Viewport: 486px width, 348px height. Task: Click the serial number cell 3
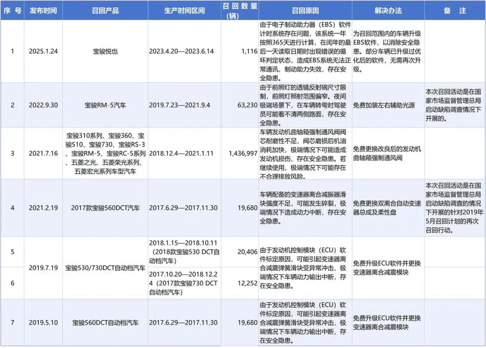click(x=12, y=153)
